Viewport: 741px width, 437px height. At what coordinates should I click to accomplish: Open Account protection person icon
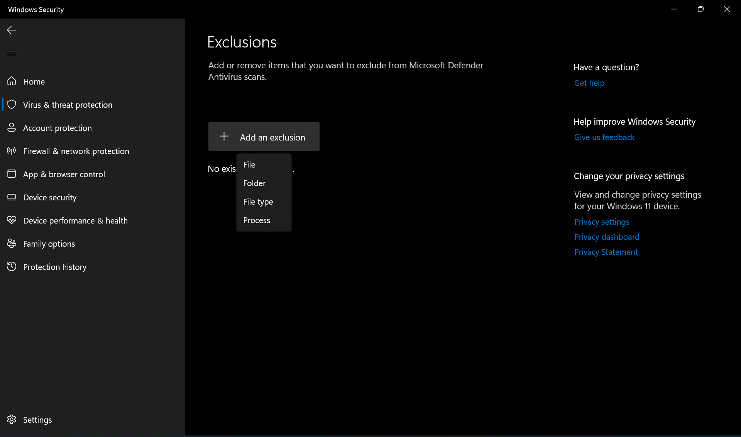[12, 128]
